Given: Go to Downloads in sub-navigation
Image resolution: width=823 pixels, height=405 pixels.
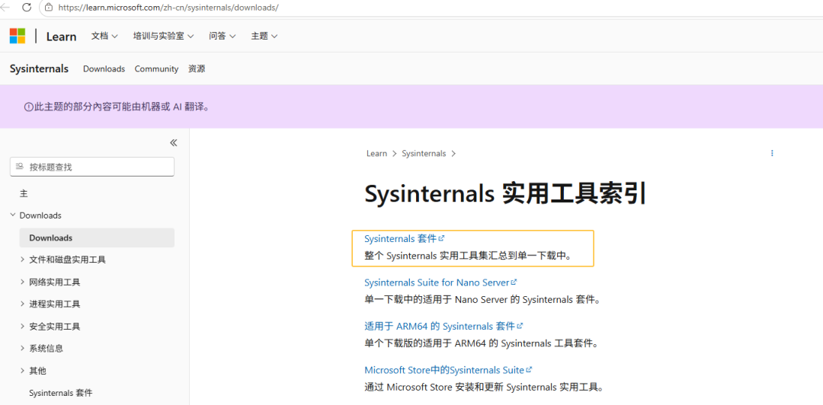Looking at the screenshot, I should (x=104, y=69).
